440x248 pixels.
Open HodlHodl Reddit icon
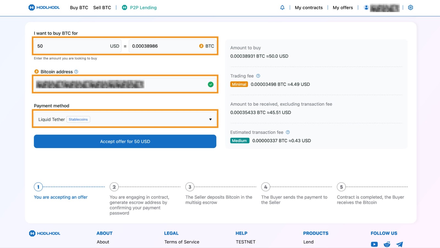click(387, 244)
